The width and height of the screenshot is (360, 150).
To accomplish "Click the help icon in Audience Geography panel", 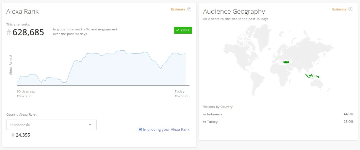I will click(x=351, y=9).
